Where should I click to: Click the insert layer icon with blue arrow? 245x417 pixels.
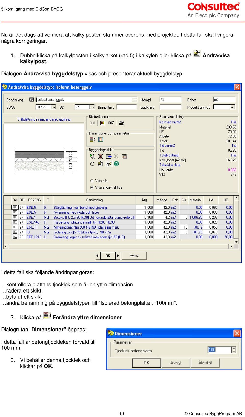(109, 156)
